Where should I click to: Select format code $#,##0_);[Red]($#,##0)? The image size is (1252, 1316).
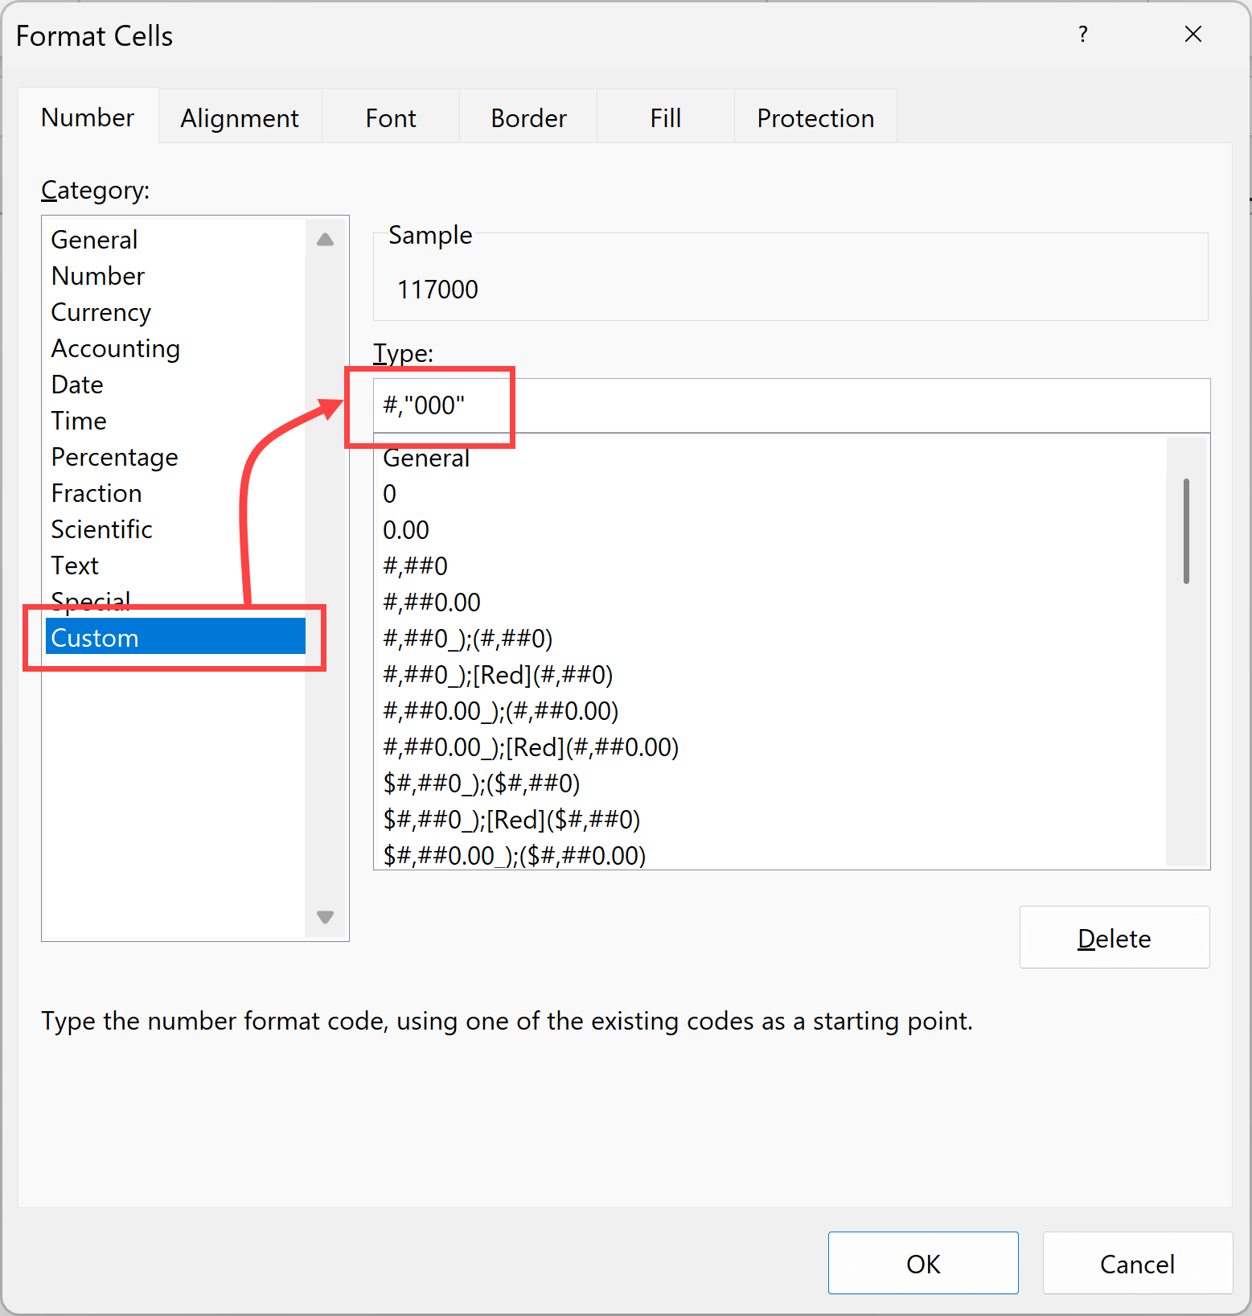pyautogui.click(x=770, y=820)
